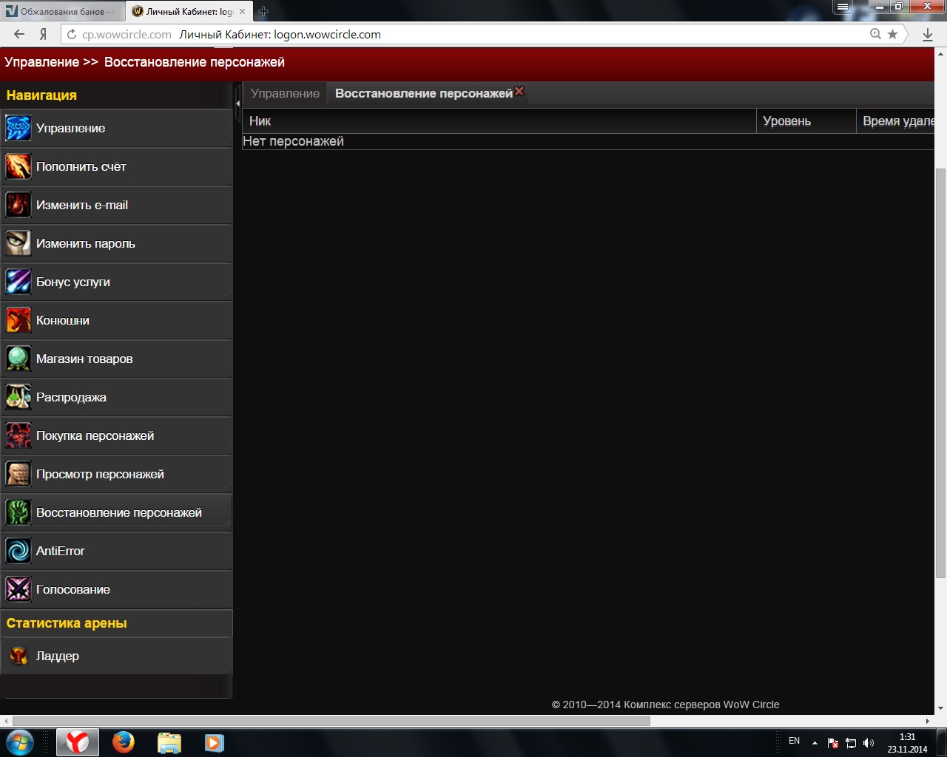Open Магазин товаров orb icon
The height and width of the screenshot is (757, 947).
[x=18, y=359]
